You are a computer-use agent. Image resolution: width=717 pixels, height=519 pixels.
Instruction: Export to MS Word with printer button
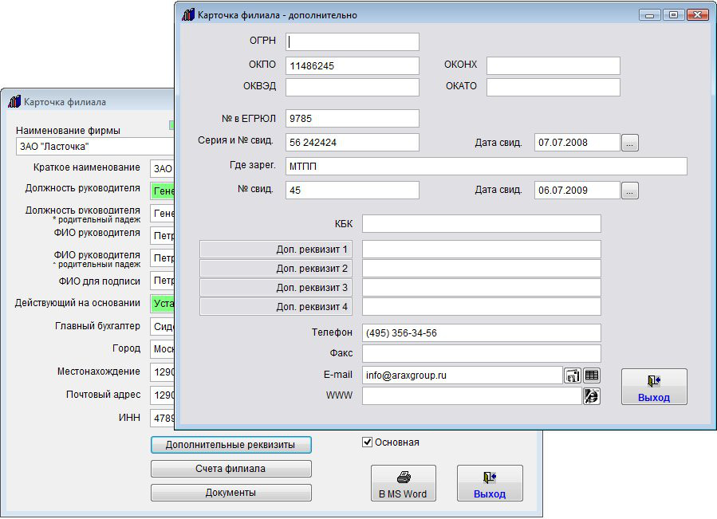(x=403, y=483)
